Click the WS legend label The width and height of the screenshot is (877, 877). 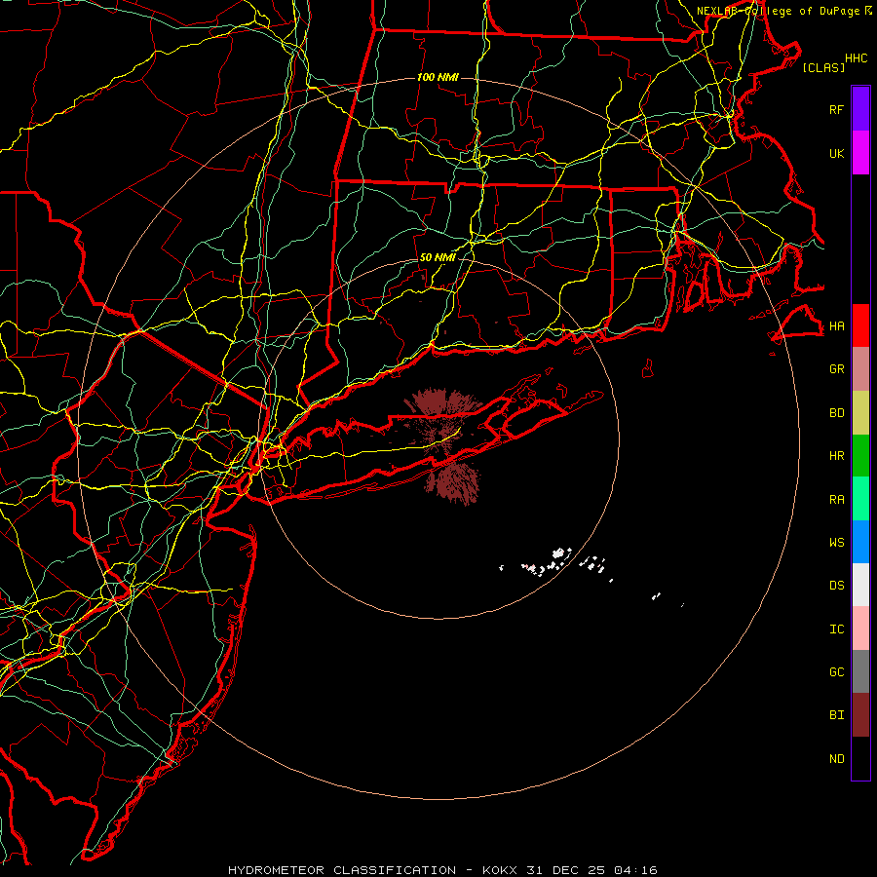[836, 542]
